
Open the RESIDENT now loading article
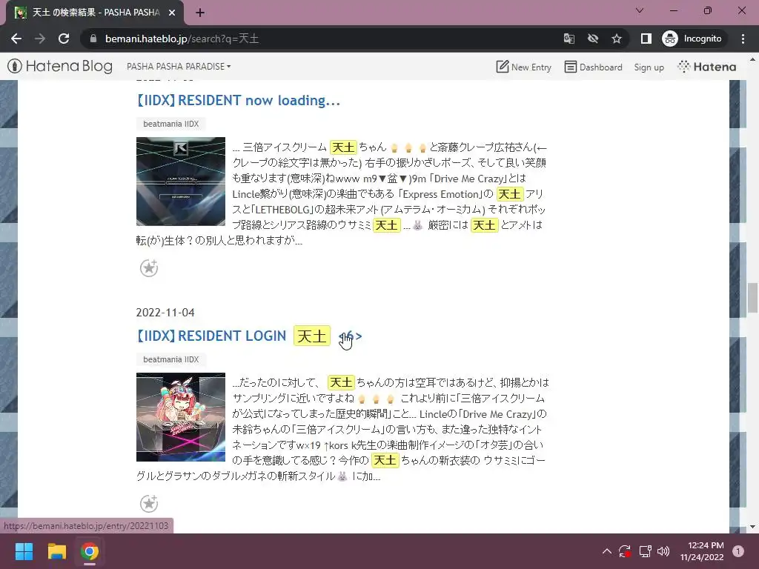point(238,101)
